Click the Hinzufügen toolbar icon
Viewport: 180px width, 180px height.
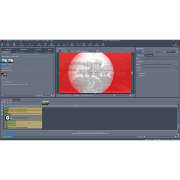click(x=39, y=44)
